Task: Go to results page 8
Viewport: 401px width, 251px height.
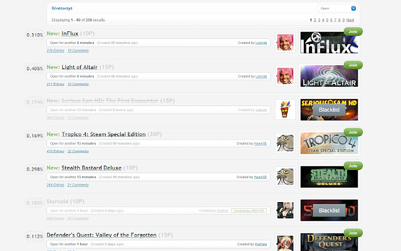Action: pos(340,20)
